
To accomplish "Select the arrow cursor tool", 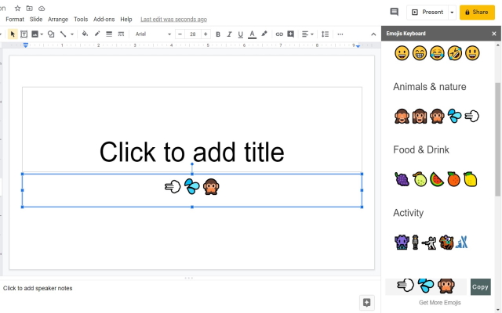I will point(13,34).
